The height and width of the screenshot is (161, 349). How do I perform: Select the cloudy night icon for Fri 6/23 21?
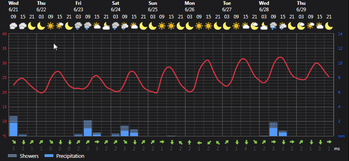coord(106,26)
